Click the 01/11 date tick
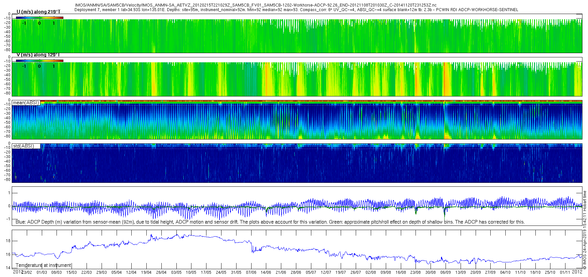The height and width of the screenshot is (277, 588). tap(565, 272)
